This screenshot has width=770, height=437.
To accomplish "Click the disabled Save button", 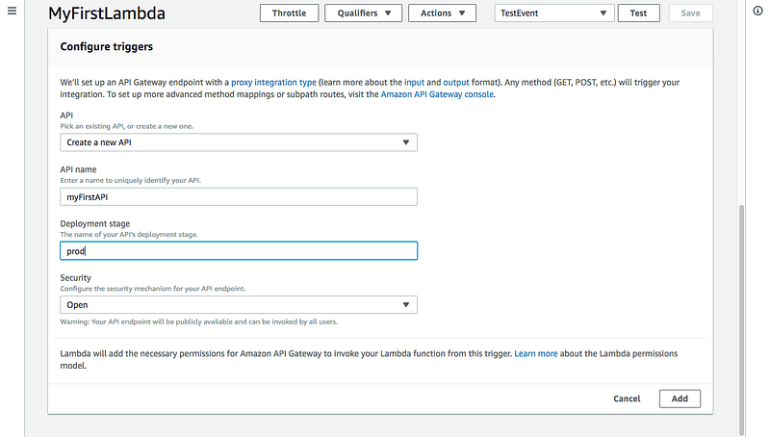I will coord(690,13).
